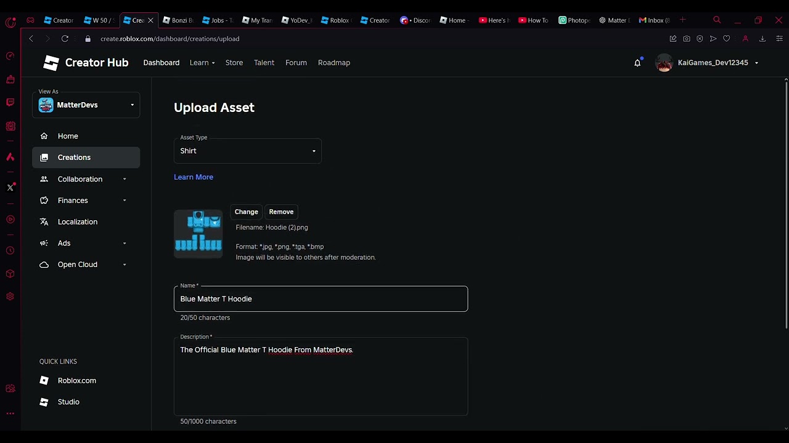Viewport: 789px width, 443px height.
Task: Close the active Creator tab
Action: (150, 20)
